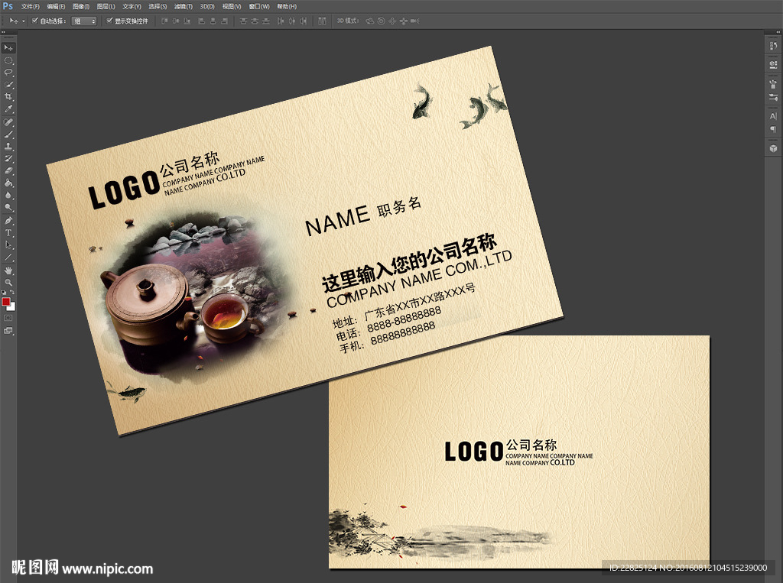Select the Dodge tool
The height and width of the screenshot is (583, 783).
click(8, 208)
